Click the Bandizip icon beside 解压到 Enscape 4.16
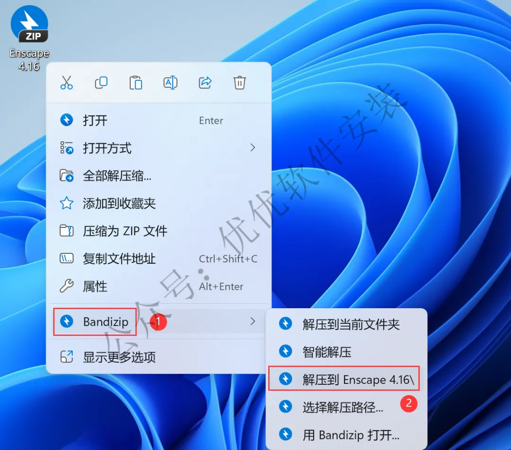The image size is (511, 450). point(285,379)
